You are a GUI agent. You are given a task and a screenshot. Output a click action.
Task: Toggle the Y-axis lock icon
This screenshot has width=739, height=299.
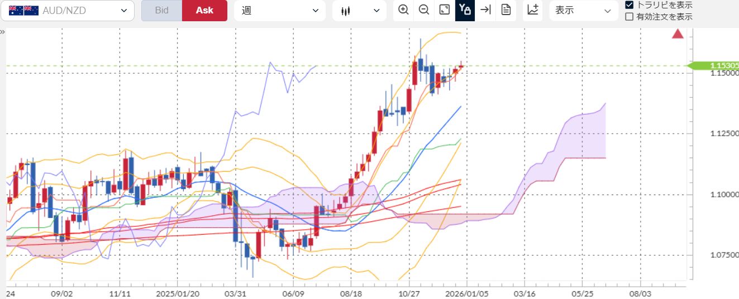[x=465, y=10]
